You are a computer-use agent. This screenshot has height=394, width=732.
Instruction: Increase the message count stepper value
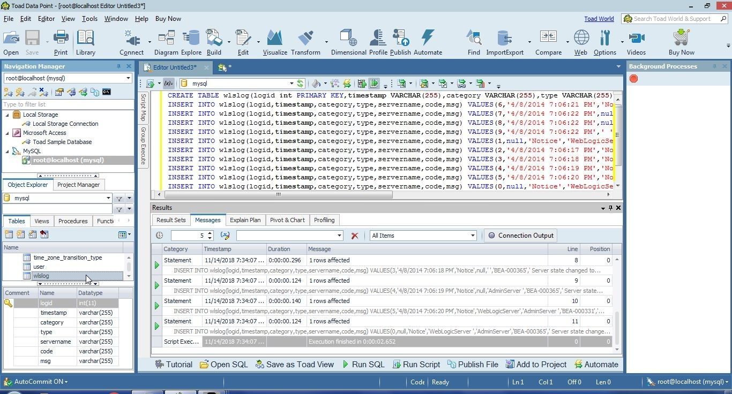[x=210, y=233]
